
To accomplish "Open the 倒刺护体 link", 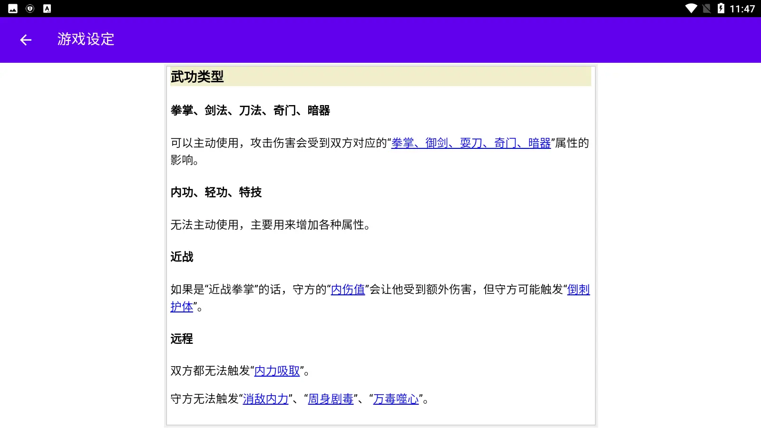I will tap(578, 290).
